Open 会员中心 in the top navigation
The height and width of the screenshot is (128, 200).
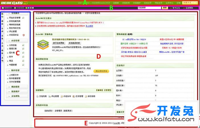pyautogui.click(x=170, y=3)
